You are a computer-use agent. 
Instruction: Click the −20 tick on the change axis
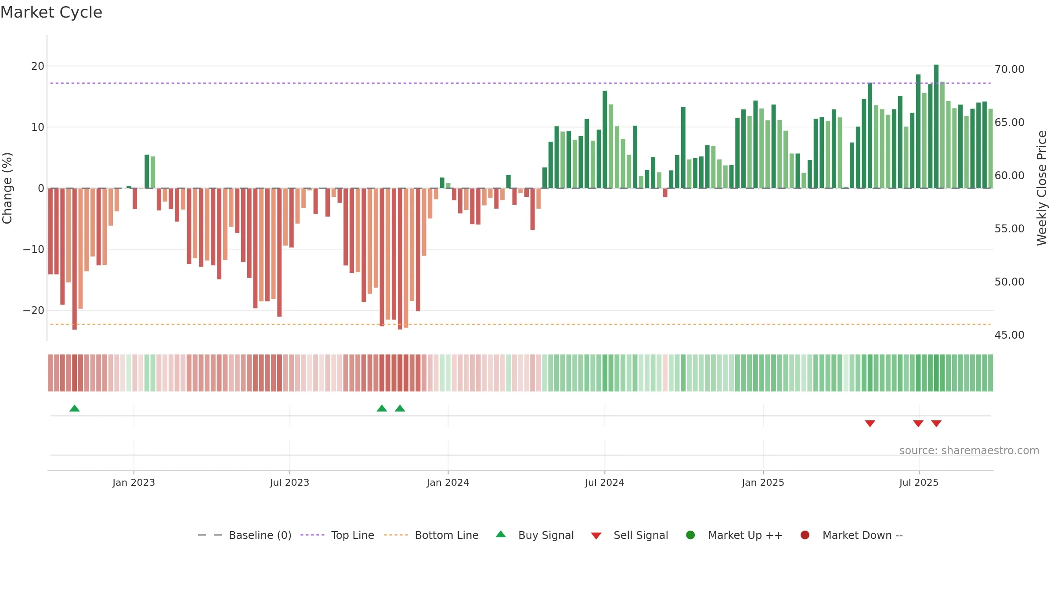(x=34, y=310)
